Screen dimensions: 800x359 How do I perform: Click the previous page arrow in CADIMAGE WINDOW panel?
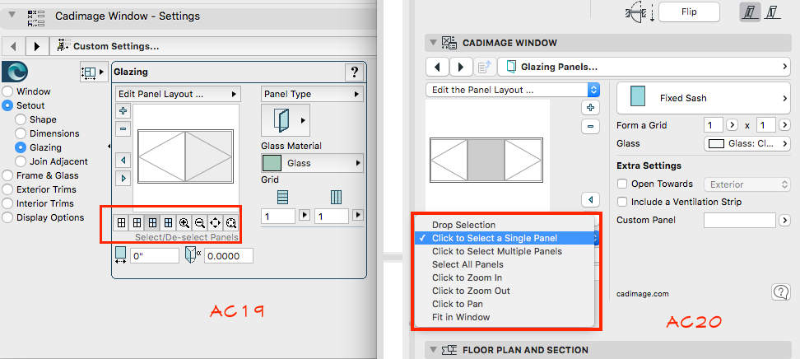point(437,67)
